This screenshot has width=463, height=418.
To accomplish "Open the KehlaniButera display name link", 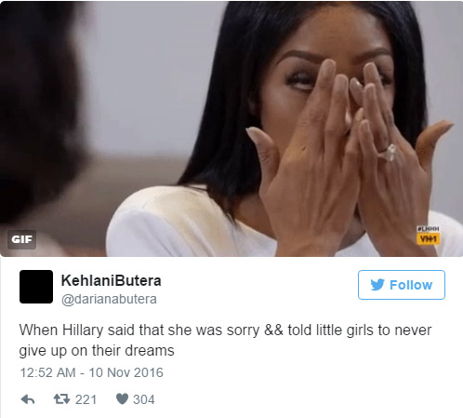I will 111,280.
